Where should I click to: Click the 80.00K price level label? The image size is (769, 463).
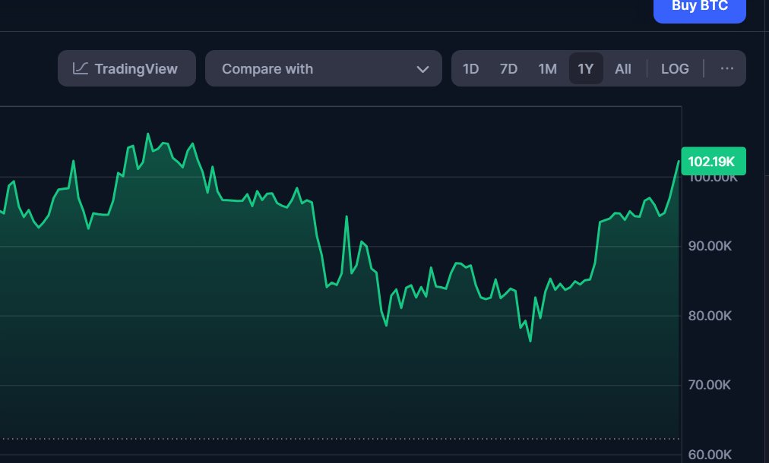pyautogui.click(x=708, y=315)
